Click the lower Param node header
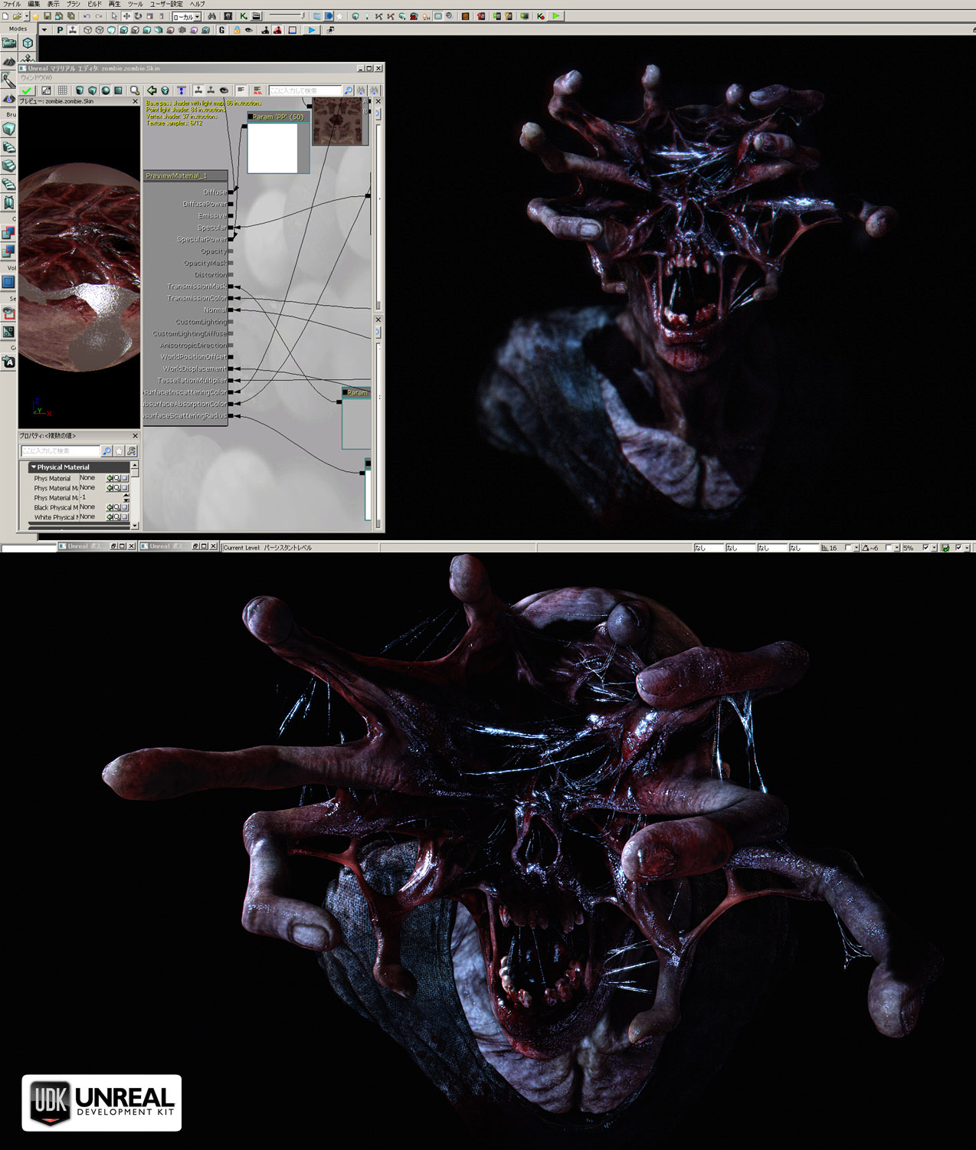Image resolution: width=976 pixels, height=1150 pixels. point(356,392)
